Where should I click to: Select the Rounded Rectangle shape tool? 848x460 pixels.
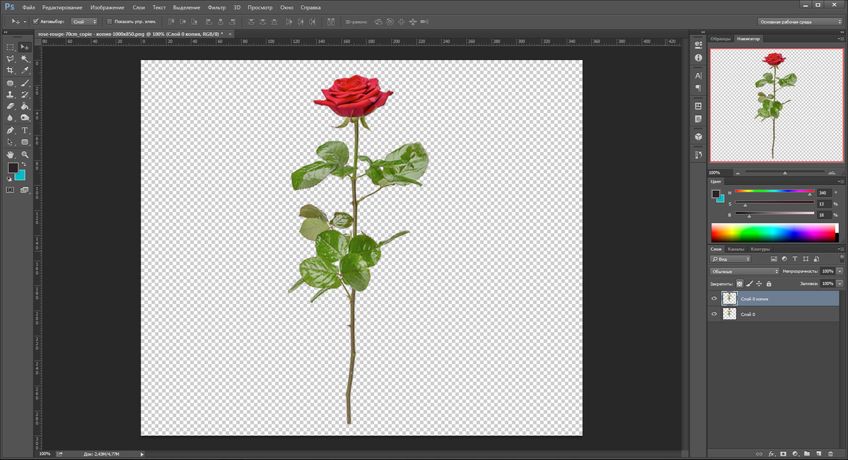(x=25, y=142)
